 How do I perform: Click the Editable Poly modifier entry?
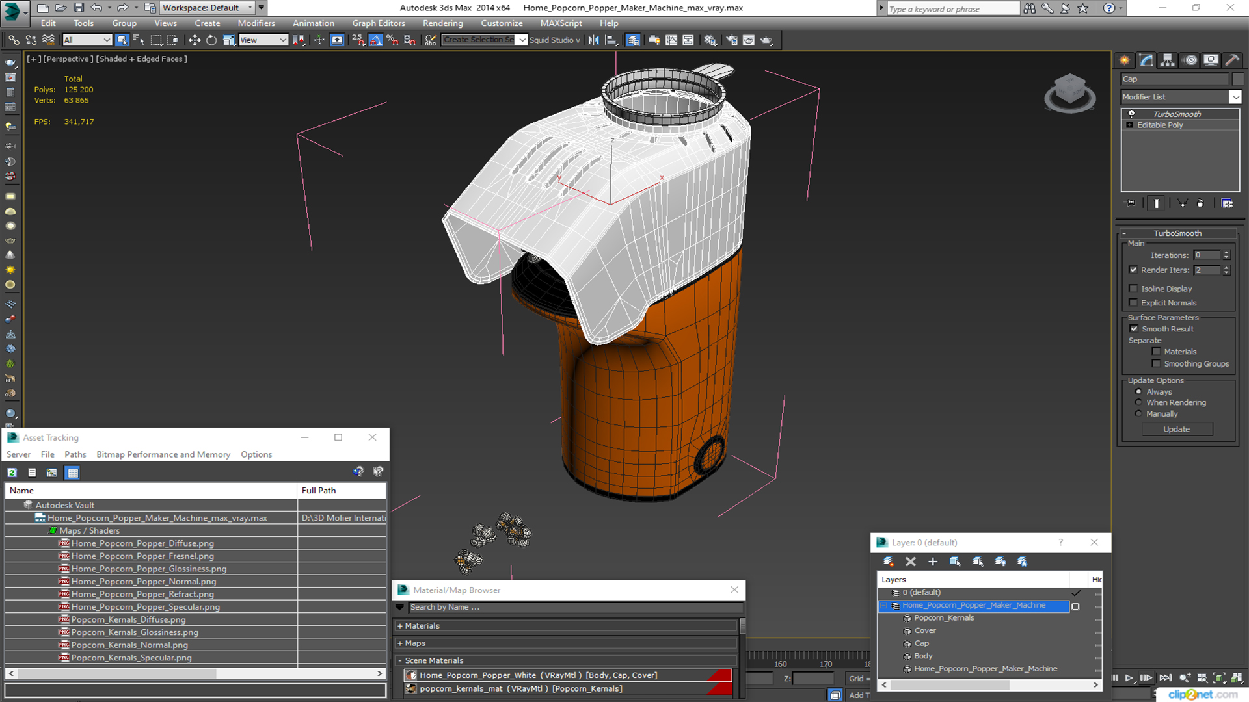(1161, 124)
